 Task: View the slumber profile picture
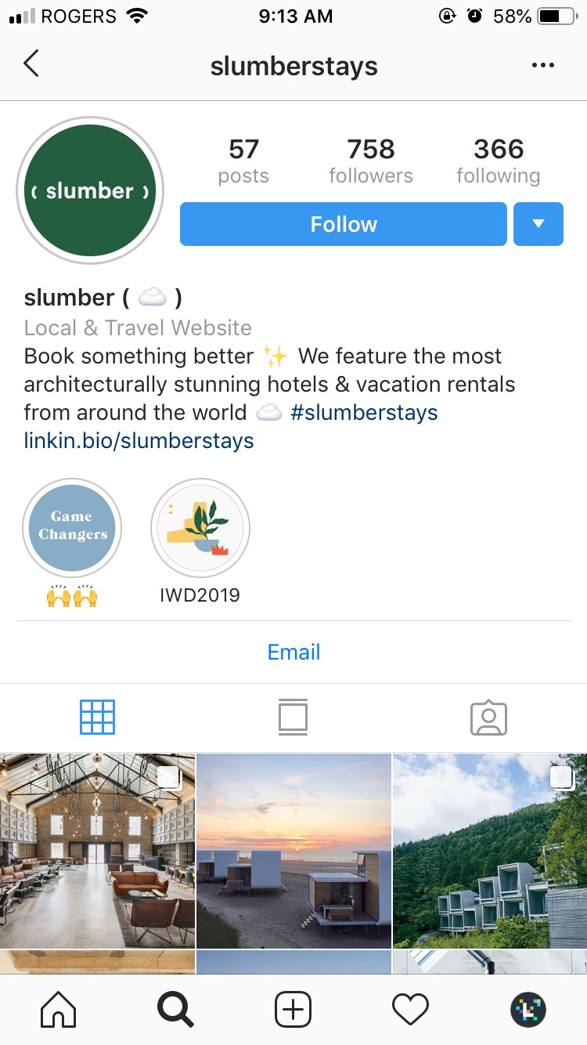pos(90,190)
